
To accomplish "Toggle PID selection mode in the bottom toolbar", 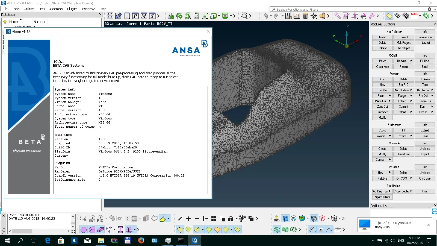I will 100,219.
